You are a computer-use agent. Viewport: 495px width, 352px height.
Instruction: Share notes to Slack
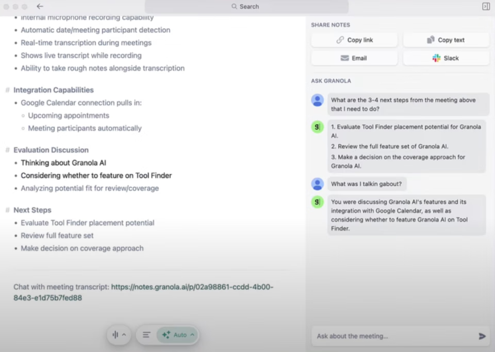pos(445,58)
